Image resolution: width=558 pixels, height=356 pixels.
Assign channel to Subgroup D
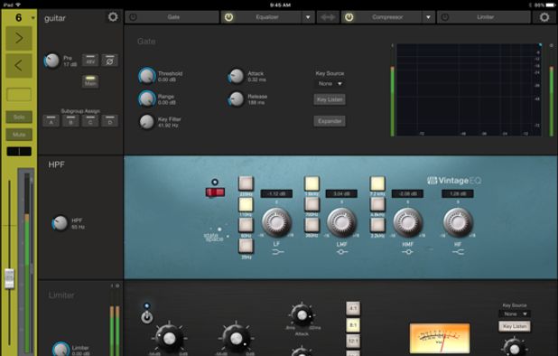[109, 121]
